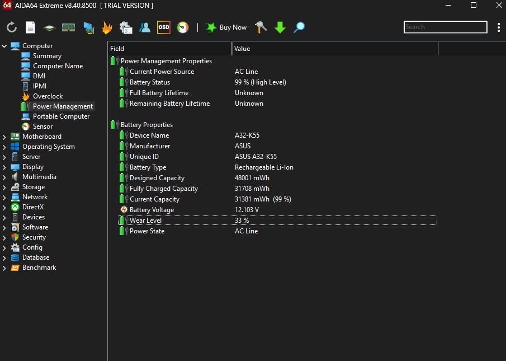
Task: Open the Audit Manager toolbar icon
Action: click(x=126, y=28)
